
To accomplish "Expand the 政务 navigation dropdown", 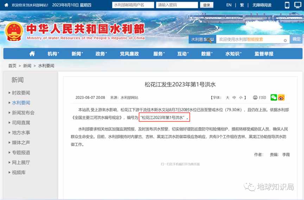I will pyautogui.click(x=101, y=54).
